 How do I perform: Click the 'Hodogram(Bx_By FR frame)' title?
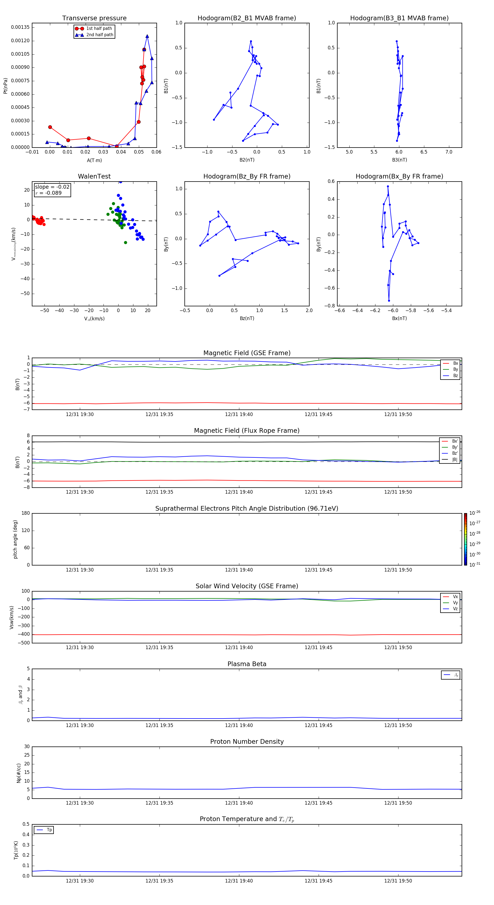click(x=399, y=176)
